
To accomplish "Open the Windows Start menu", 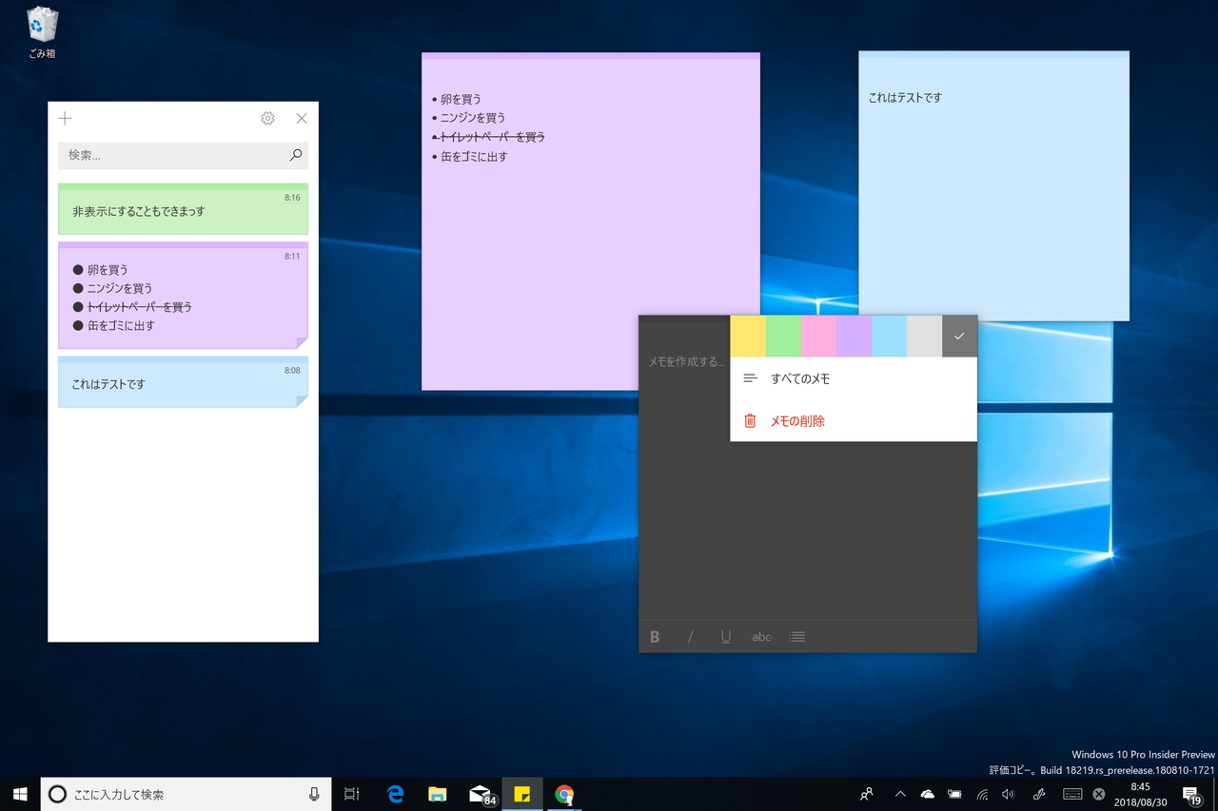I will pos(19,794).
